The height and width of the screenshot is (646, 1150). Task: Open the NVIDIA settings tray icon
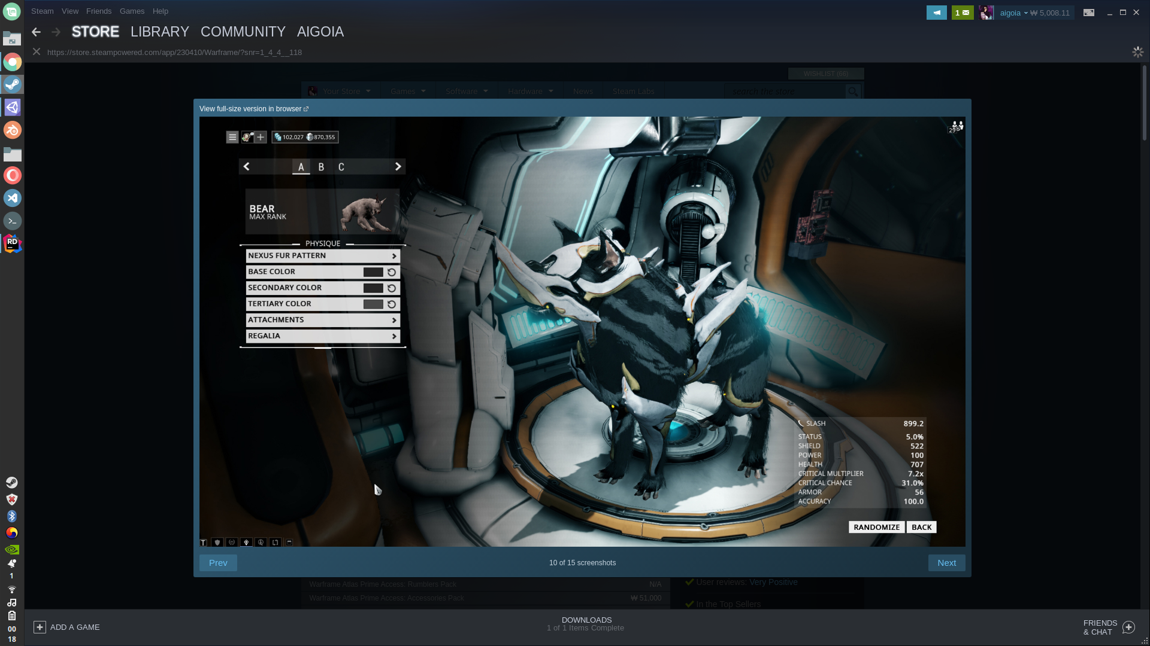(12, 549)
